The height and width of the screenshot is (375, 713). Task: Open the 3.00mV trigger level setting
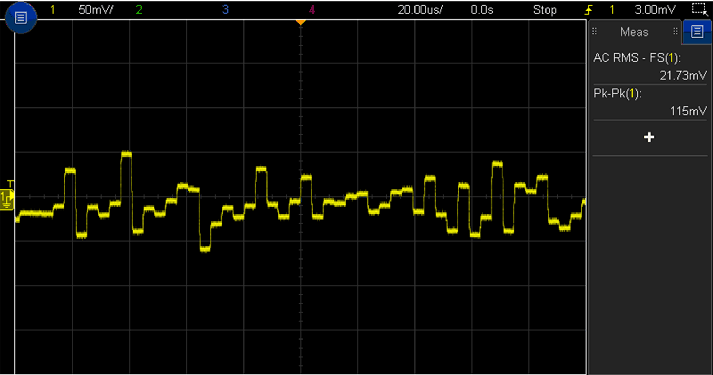[x=655, y=10]
